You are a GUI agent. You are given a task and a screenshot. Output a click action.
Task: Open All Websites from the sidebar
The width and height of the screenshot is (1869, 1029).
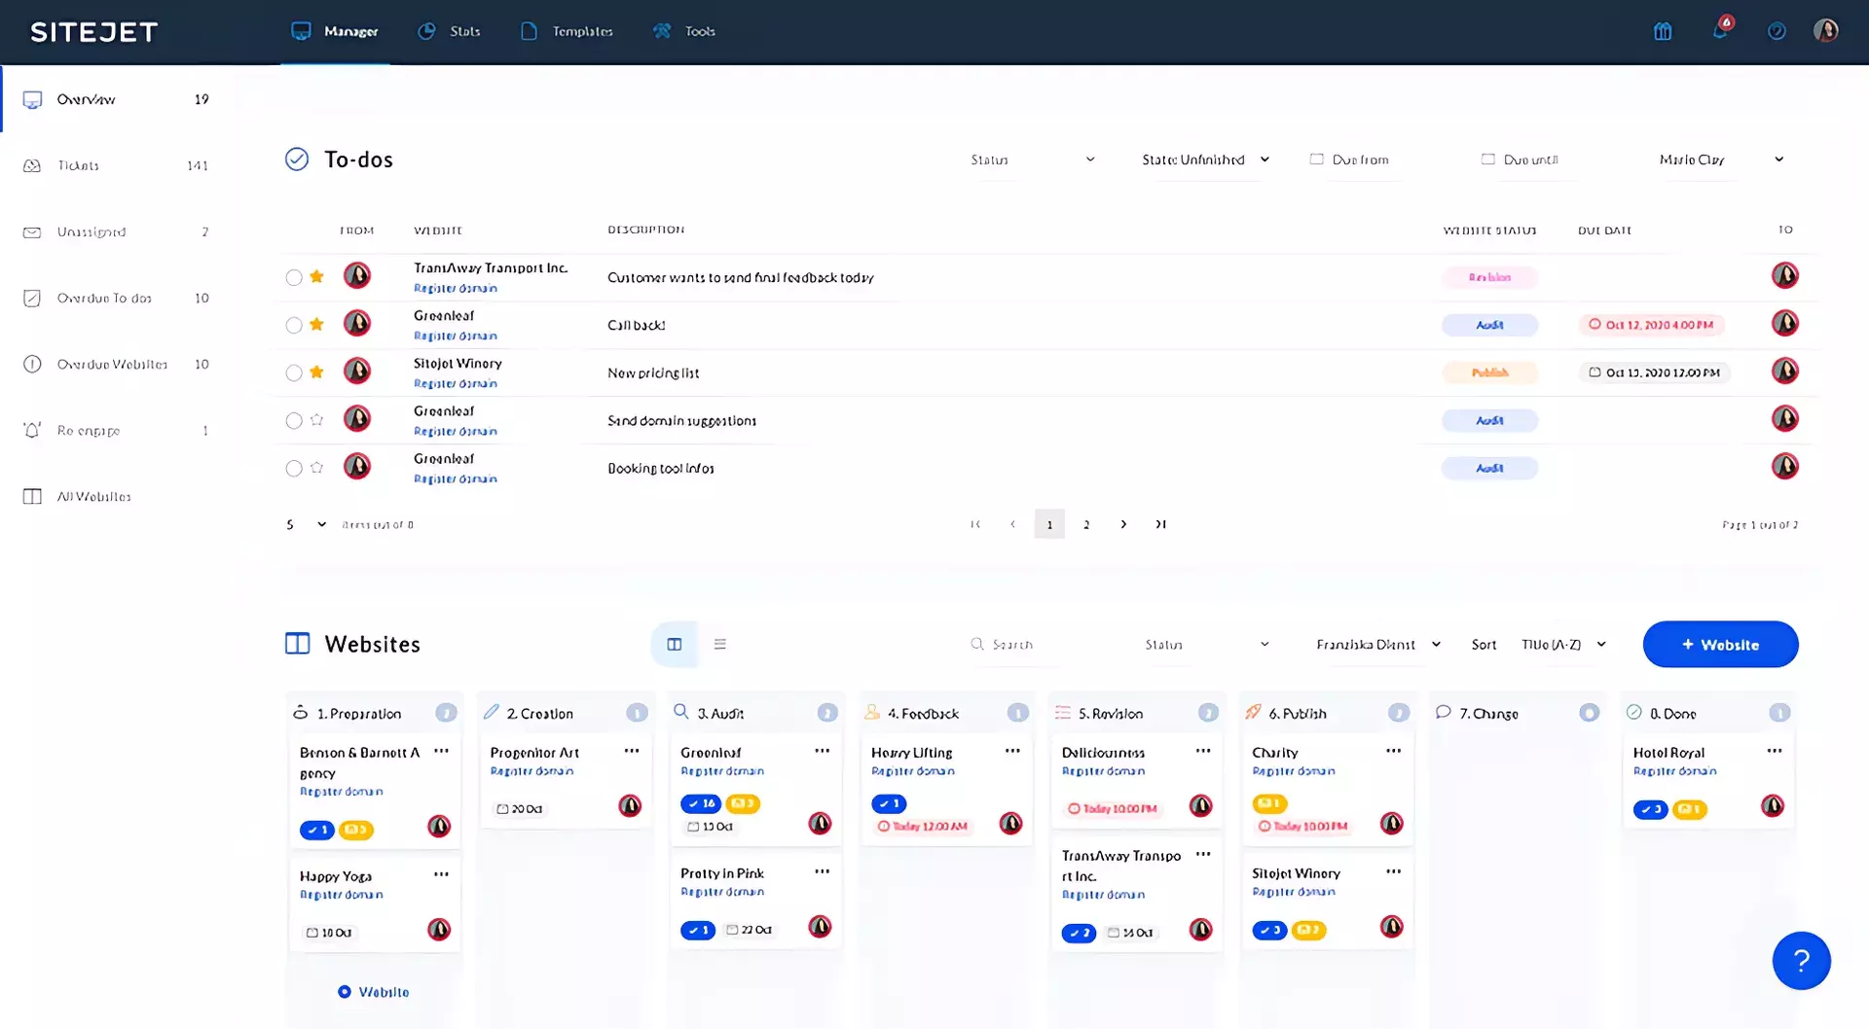(94, 496)
